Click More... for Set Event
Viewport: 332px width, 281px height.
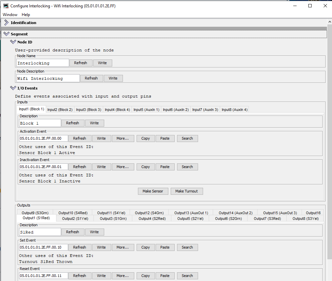coord(123,247)
